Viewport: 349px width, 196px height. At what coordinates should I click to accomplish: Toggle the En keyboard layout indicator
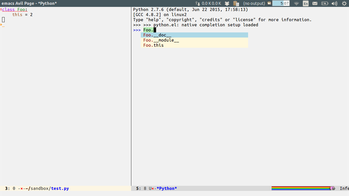306,3
